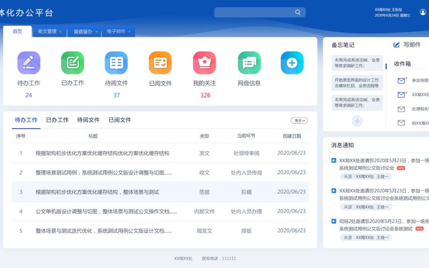429x268 pixels.
Task: Open row 2 整理场景测试用例
Action: pos(103,173)
